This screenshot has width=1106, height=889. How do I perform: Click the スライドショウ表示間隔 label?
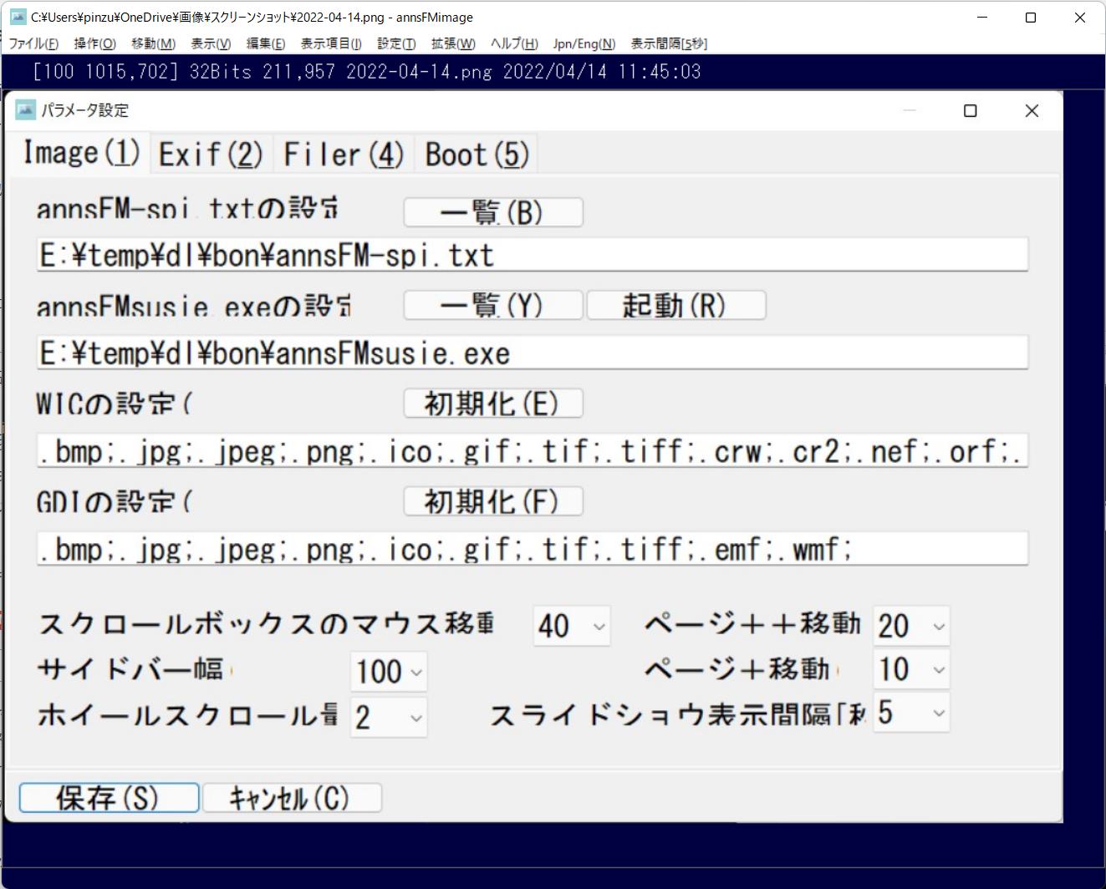click(678, 714)
